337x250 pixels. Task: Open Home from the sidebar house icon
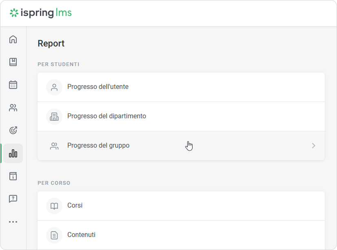pos(13,40)
